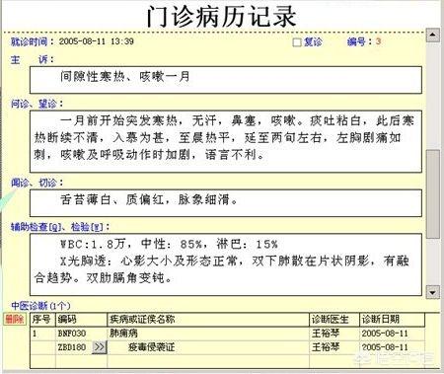Click the 序号 column header

(42, 320)
